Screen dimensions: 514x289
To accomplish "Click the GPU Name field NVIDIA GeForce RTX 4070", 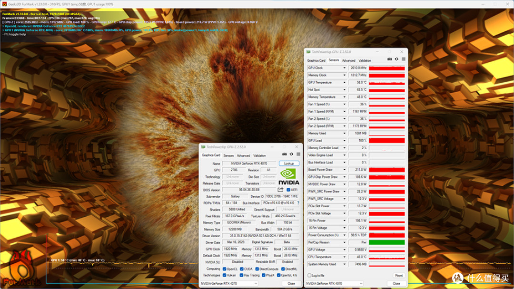I will pos(249,164).
